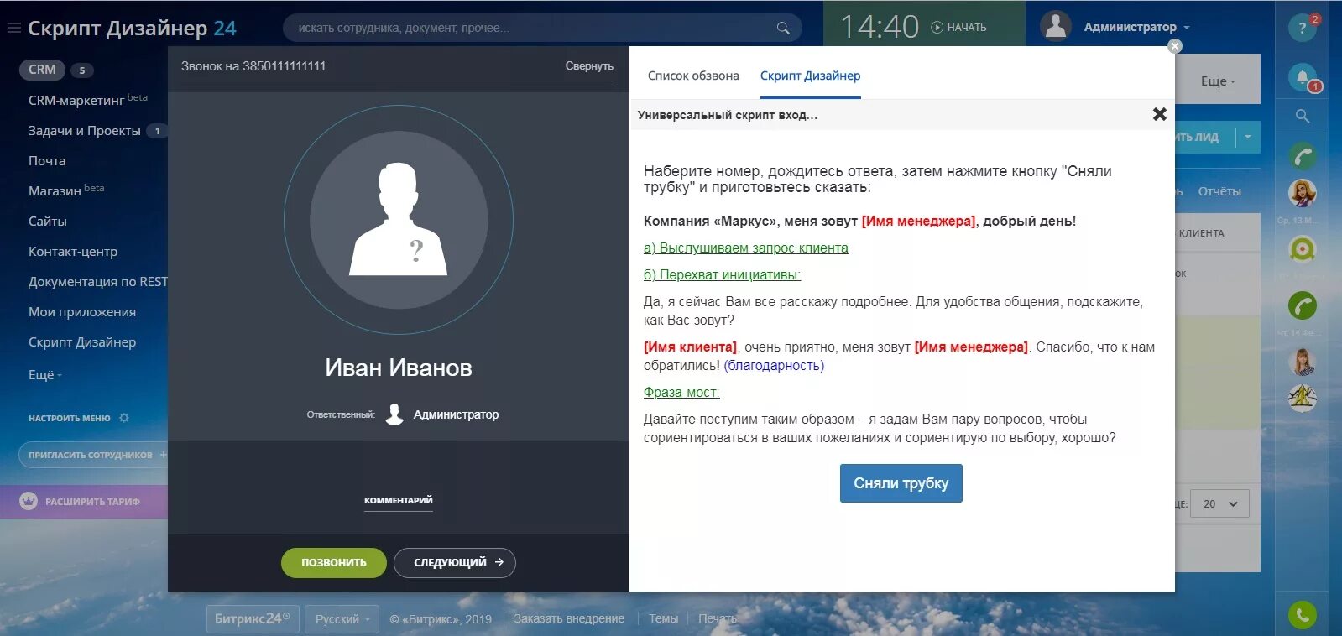Expand the Ещё sidebar menu
The height and width of the screenshot is (636, 1342).
coord(45,375)
